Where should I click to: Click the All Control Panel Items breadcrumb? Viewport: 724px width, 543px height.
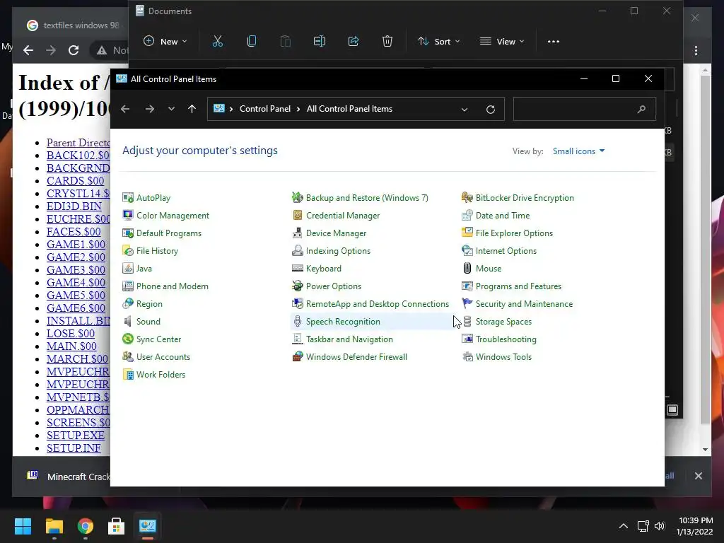tap(349, 109)
